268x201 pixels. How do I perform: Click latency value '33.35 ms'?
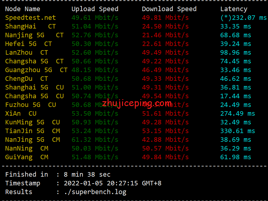[236, 26]
